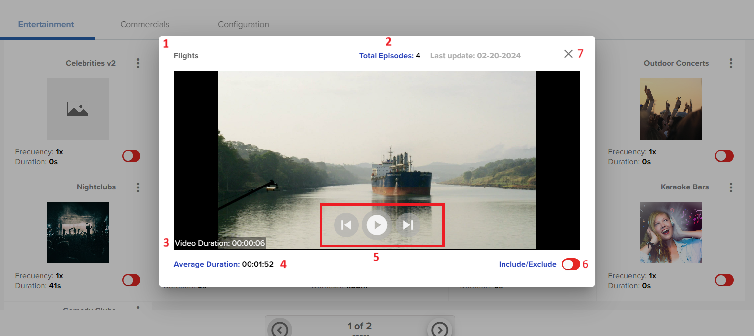Play the Flights video
Screen dimensions: 754x336
tap(377, 225)
